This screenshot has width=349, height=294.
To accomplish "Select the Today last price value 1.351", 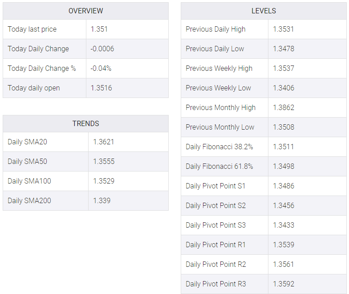I will pyautogui.click(x=99, y=29).
